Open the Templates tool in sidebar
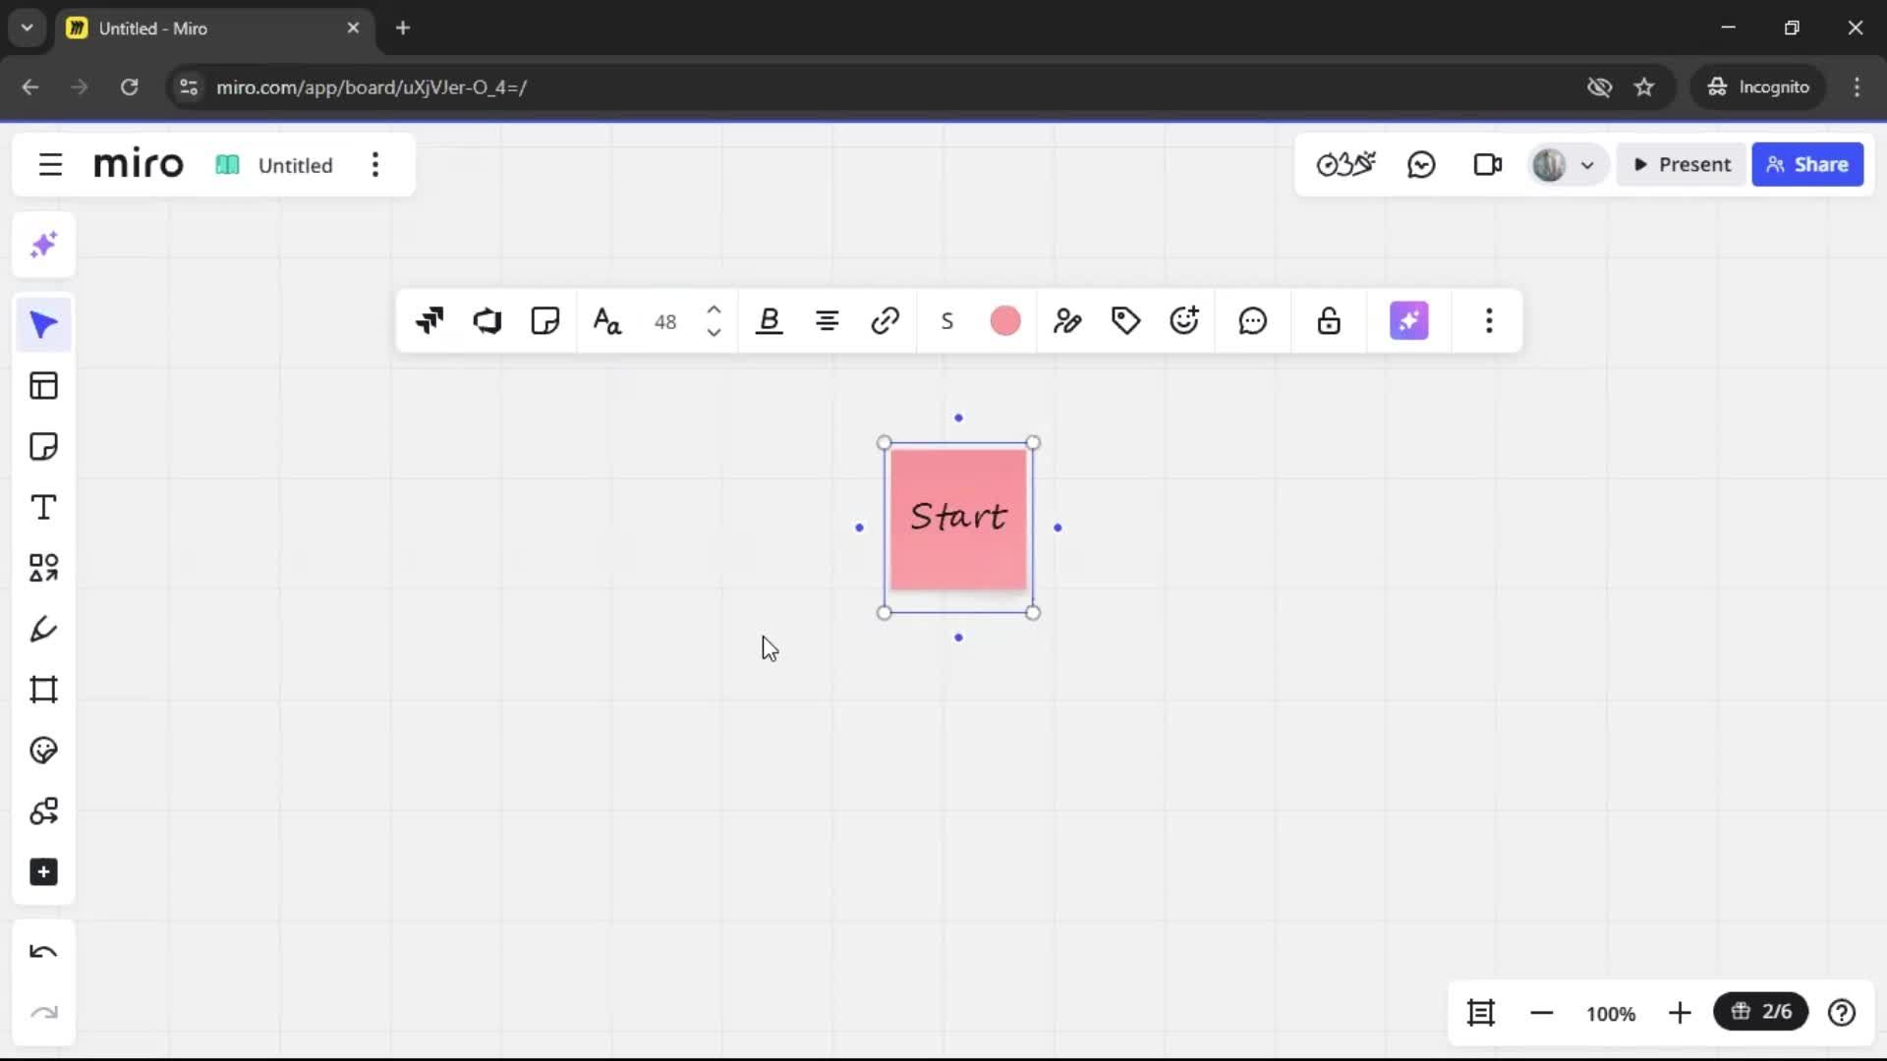 43,386
